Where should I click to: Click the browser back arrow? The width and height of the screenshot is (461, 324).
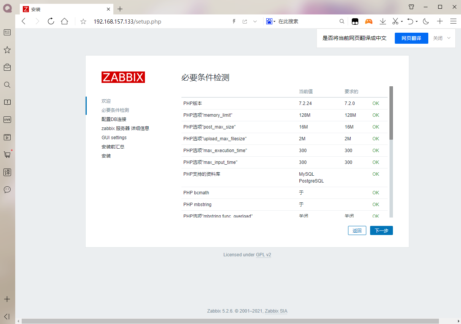click(x=24, y=21)
